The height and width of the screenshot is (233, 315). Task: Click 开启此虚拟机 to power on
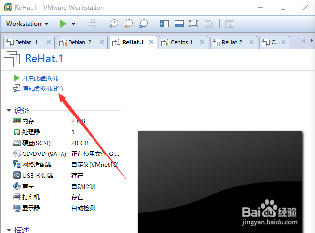[x=40, y=78]
